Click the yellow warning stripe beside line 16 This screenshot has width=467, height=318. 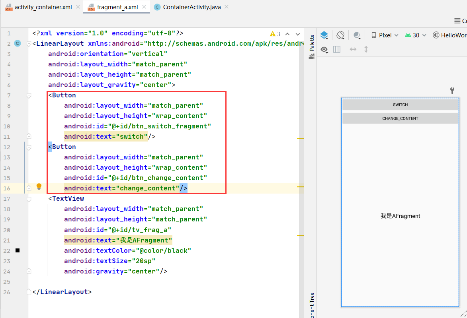pyautogui.click(x=300, y=187)
